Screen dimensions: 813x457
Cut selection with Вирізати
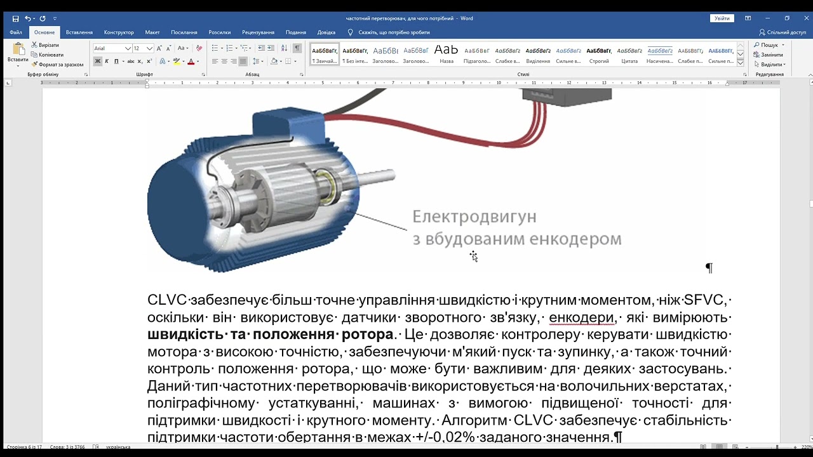(x=44, y=45)
